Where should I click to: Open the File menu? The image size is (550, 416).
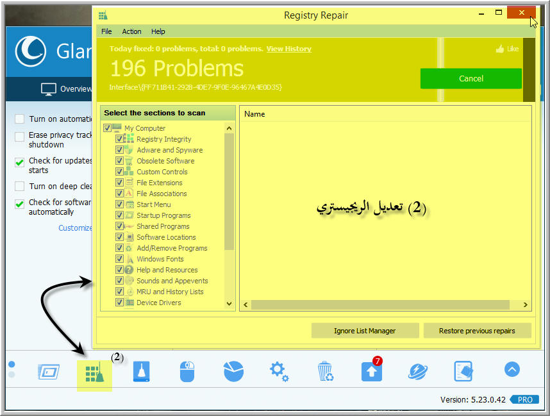pos(106,31)
